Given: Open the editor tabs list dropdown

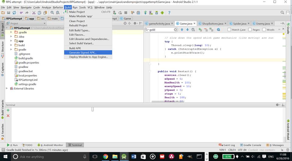Looking at the screenshot, I should pyautogui.click(x=283, y=23).
